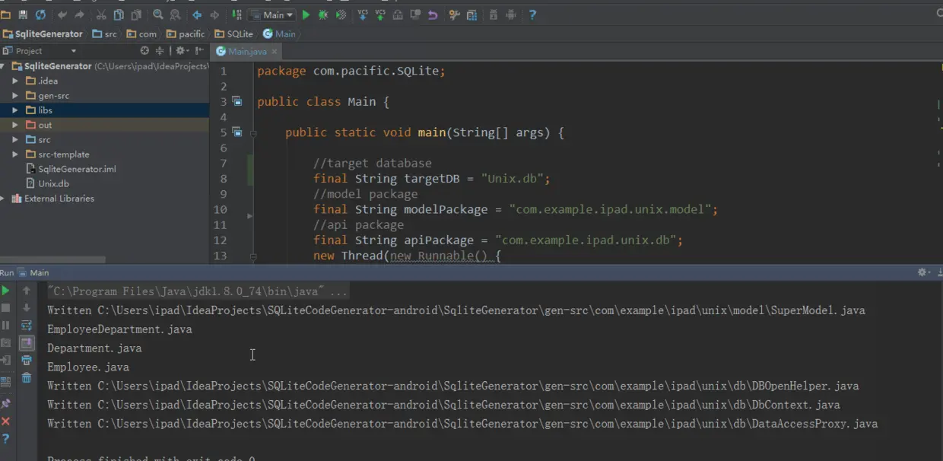Screen dimensions: 943x461
Task: Expand the src-template folder node
Action: (15, 154)
